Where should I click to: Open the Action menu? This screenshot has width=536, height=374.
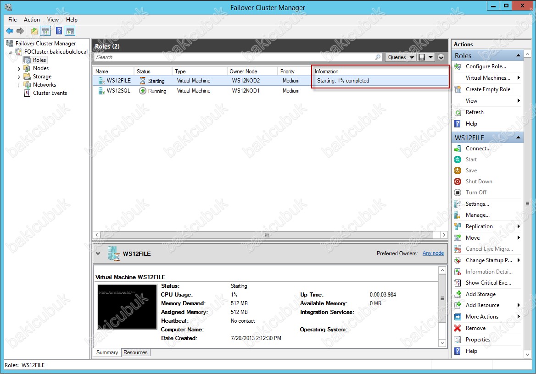click(x=32, y=19)
